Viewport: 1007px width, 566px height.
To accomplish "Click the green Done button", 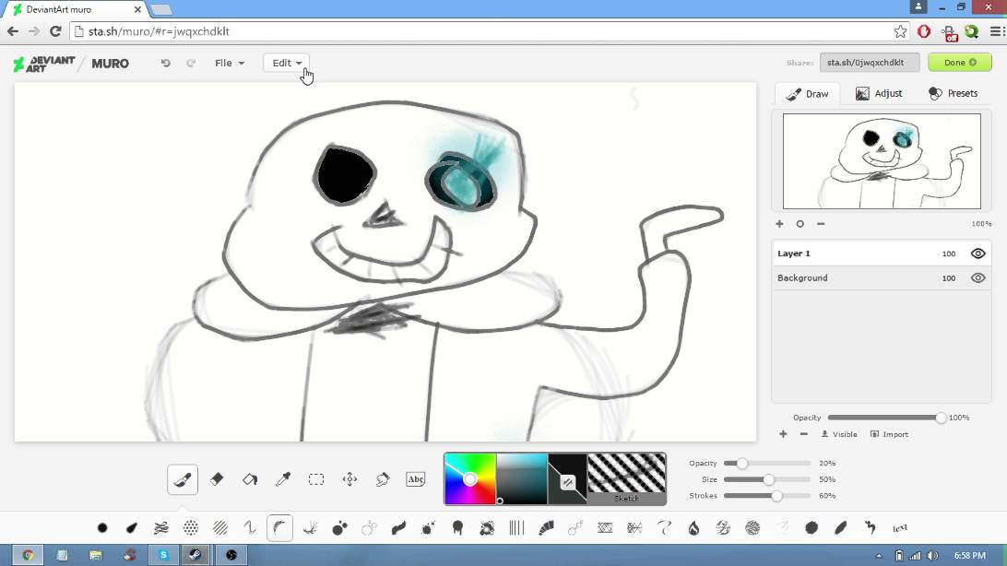I will coord(959,63).
